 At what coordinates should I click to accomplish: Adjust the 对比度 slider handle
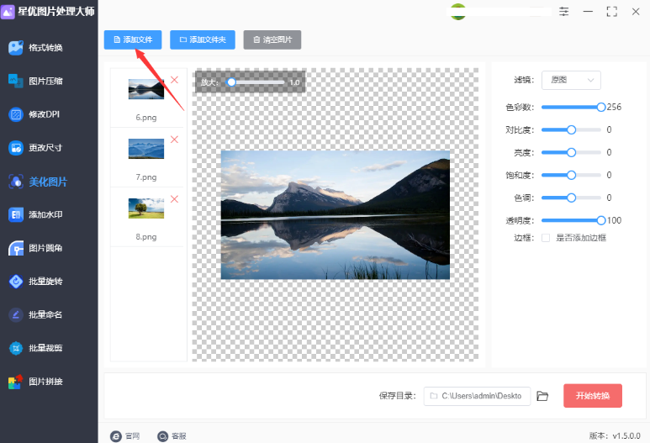[x=571, y=130]
